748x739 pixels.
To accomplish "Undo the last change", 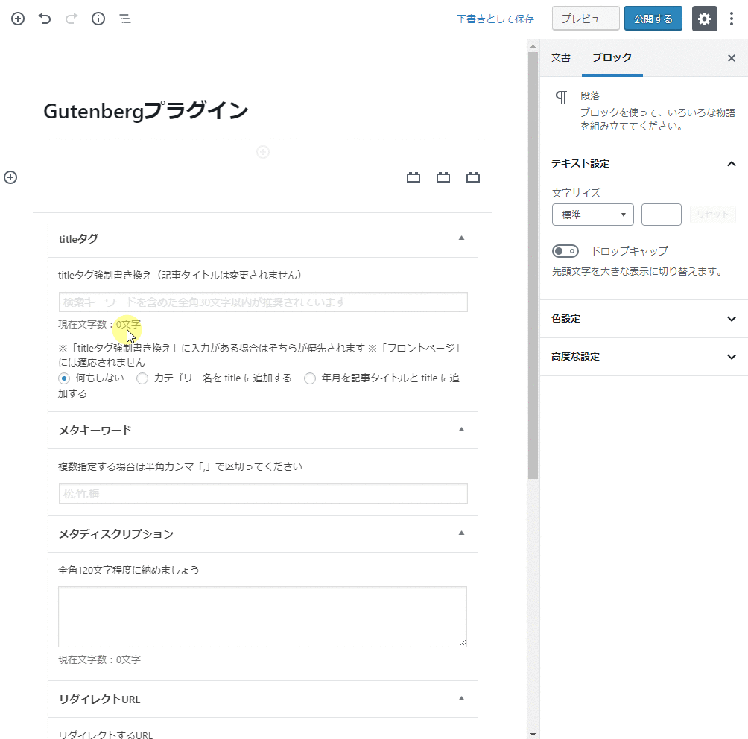I will pos(45,19).
